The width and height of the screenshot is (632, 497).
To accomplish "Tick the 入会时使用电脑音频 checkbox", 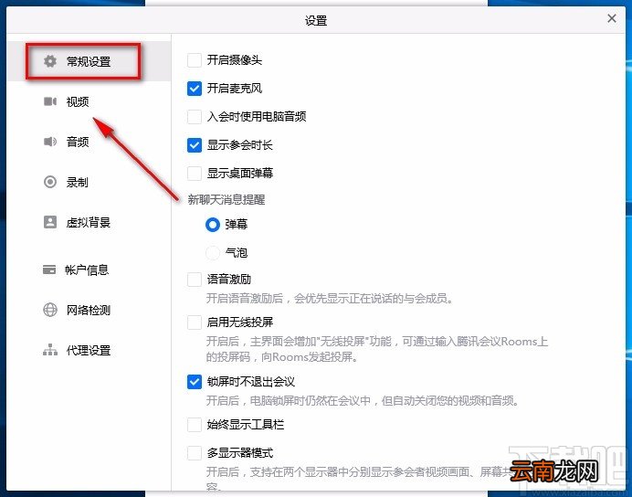I will coord(195,117).
